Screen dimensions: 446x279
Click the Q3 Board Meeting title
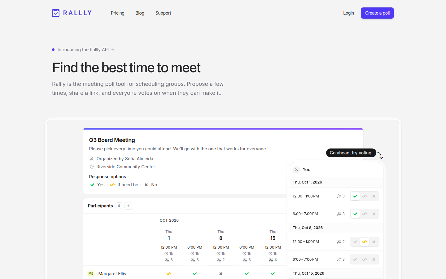[112, 140]
